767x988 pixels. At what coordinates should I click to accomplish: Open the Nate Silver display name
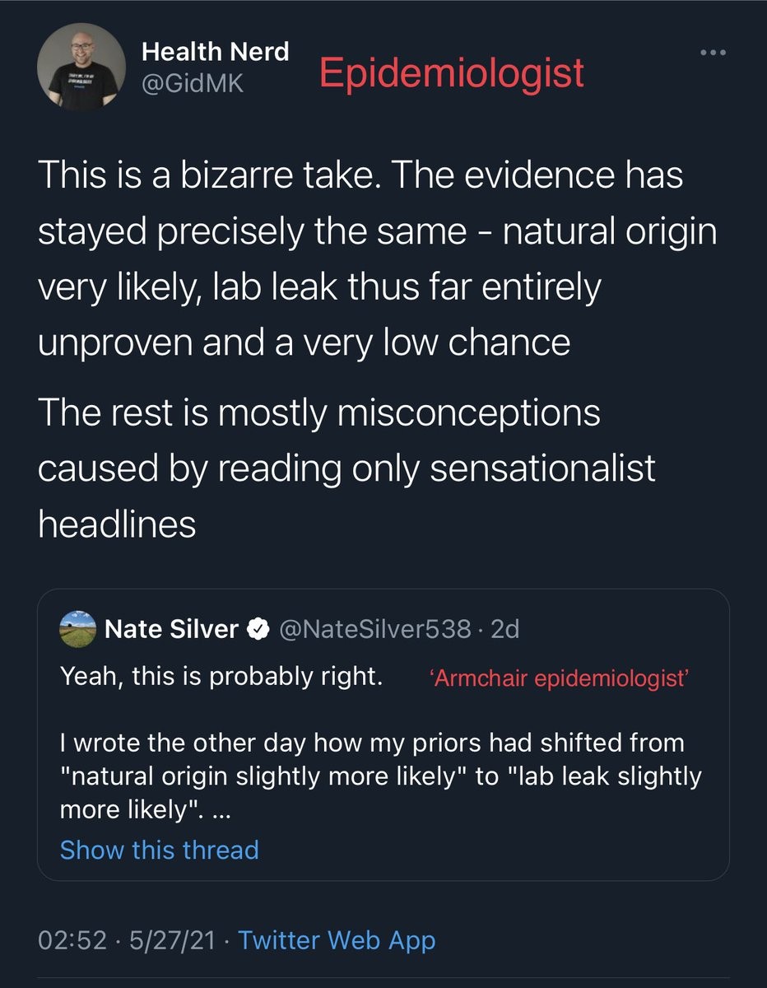pyautogui.click(x=172, y=630)
